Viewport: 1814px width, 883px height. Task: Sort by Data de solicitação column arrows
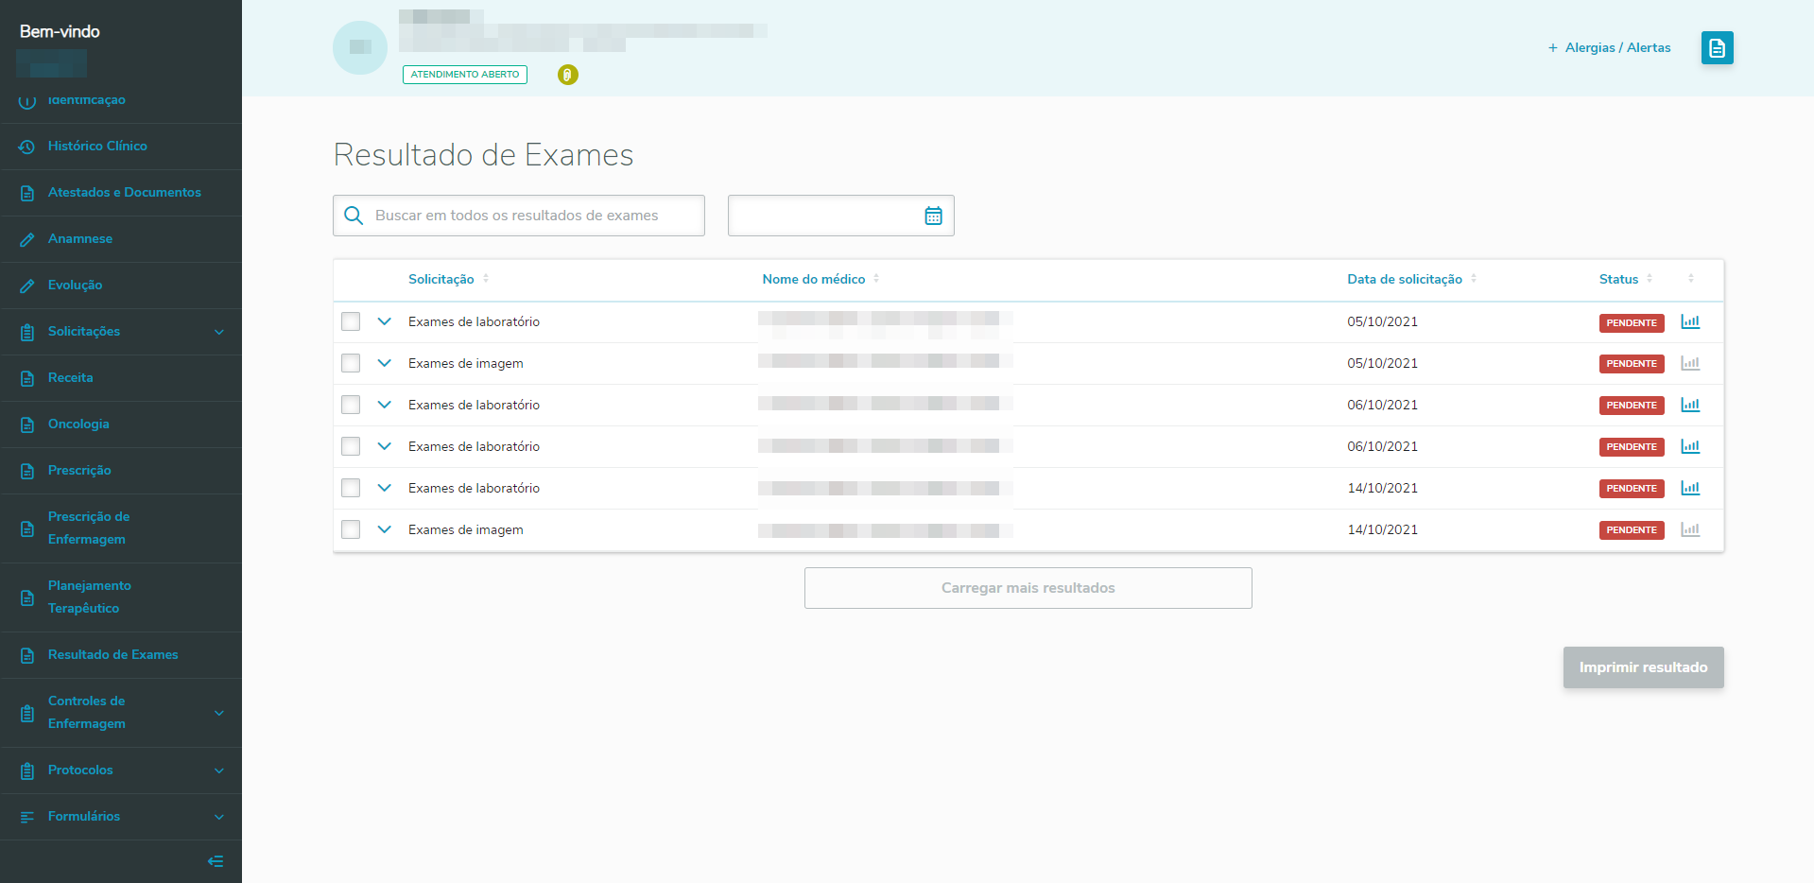(x=1474, y=279)
